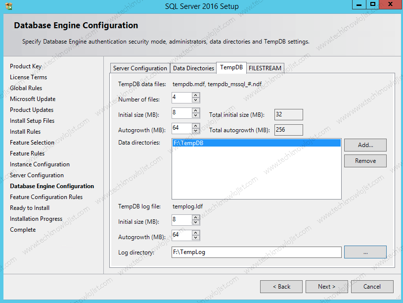This screenshot has height=303, width=403.
Task: Decrease the Number of files spinner
Action: [x=196, y=100]
